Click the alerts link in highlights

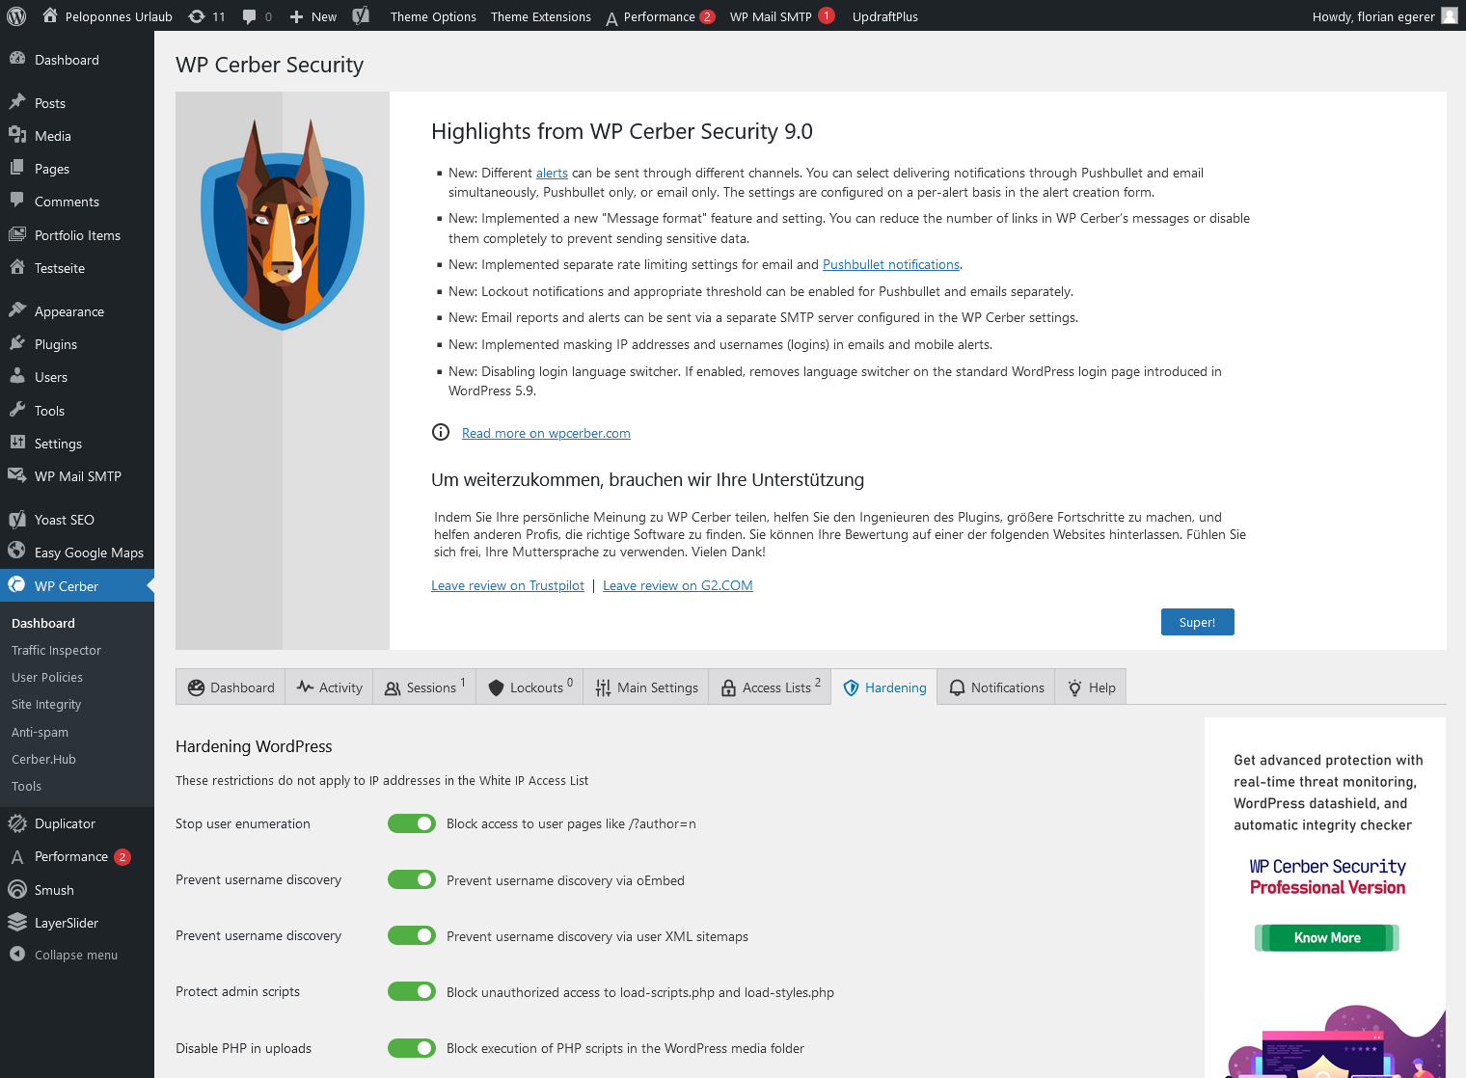pos(552,173)
